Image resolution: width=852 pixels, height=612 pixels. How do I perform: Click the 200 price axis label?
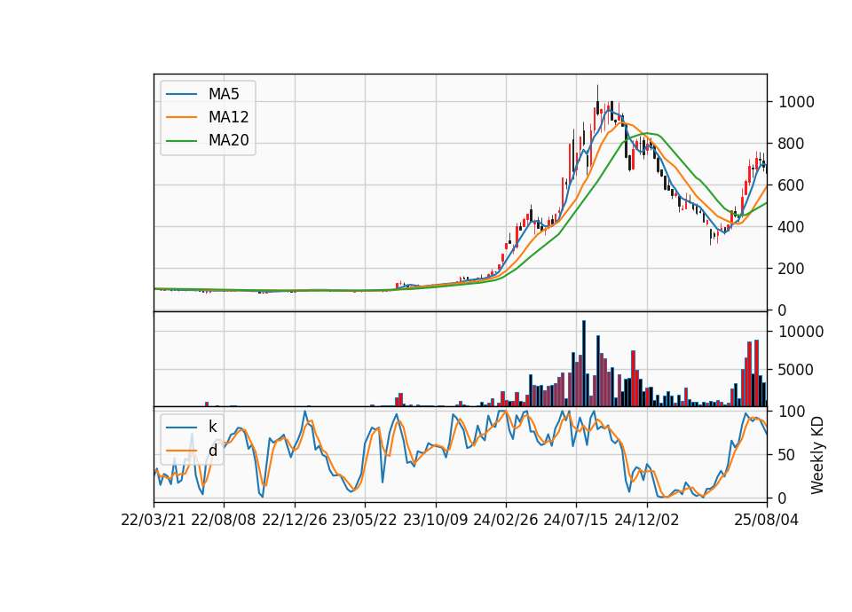(792, 268)
